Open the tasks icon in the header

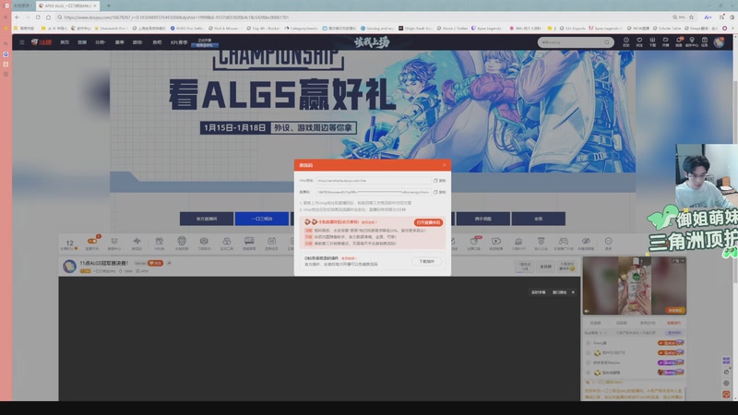[705, 41]
